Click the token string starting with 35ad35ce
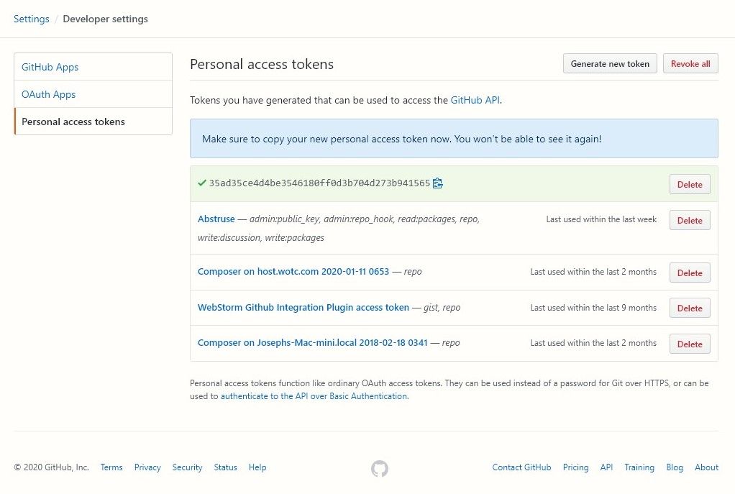The width and height of the screenshot is (735, 494). coord(319,183)
